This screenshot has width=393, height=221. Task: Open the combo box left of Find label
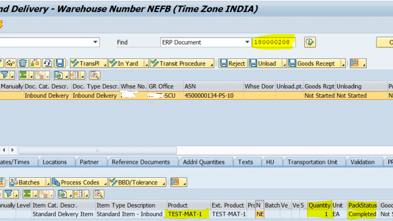[x=95, y=42]
